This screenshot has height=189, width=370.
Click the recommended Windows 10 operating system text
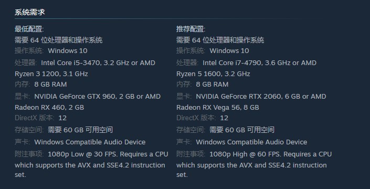tap(229, 51)
